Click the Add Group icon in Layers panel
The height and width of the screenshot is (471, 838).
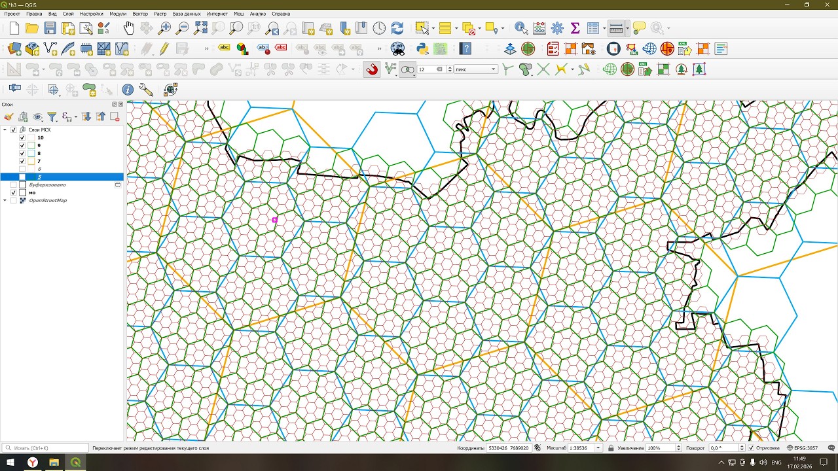tap(23, 117)
